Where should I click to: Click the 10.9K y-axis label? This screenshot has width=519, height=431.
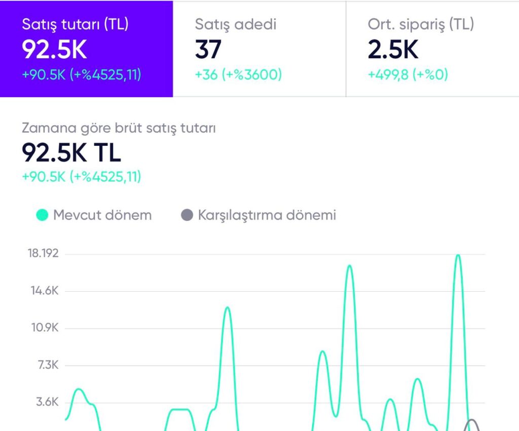coord(45,328)
